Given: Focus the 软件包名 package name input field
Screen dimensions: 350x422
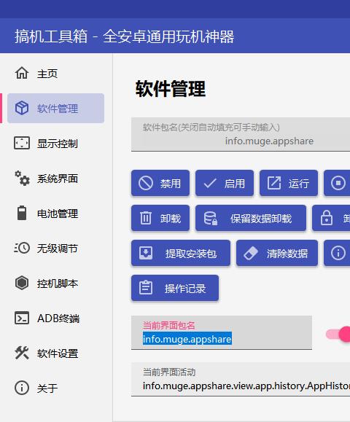Looking at the screenshot, I should click(x=241, y=134).
